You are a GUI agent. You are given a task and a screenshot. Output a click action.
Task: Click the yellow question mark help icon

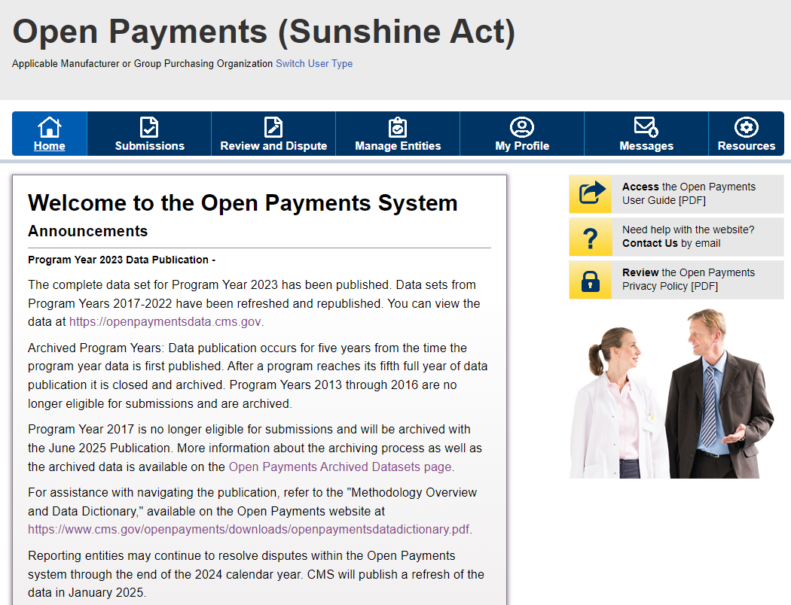[591, 237]
